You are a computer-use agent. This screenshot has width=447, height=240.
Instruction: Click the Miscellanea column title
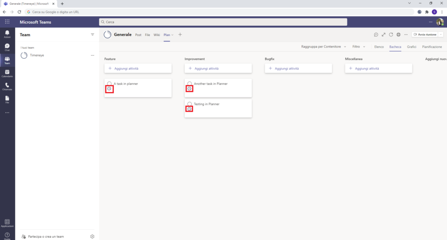(354, 59)
